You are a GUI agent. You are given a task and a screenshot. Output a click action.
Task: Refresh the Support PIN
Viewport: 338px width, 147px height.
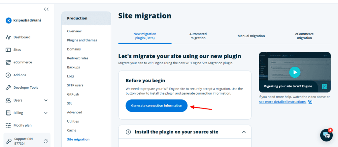coord(46,141)
